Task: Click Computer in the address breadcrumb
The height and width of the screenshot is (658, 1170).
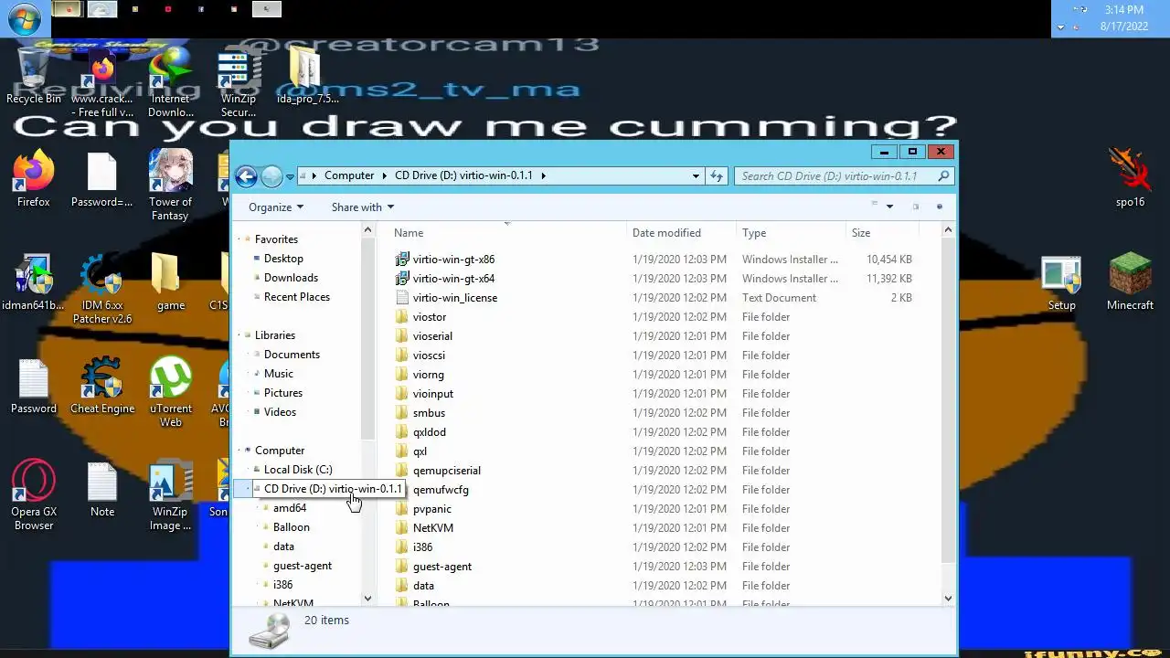Action: 349,175
